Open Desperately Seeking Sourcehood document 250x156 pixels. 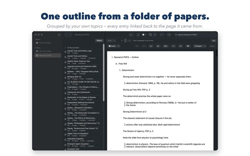[82, 104]
